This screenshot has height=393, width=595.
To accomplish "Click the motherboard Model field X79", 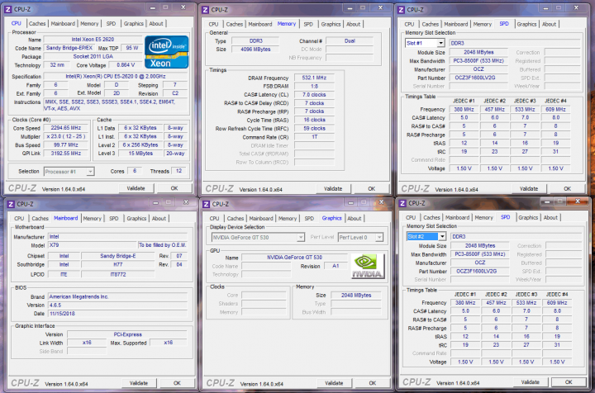I will click(x=92, y=245).
